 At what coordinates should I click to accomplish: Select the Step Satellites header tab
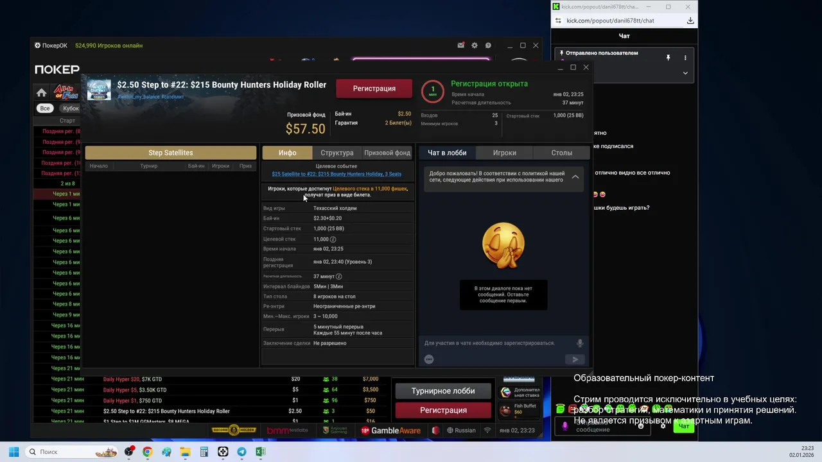171,153
